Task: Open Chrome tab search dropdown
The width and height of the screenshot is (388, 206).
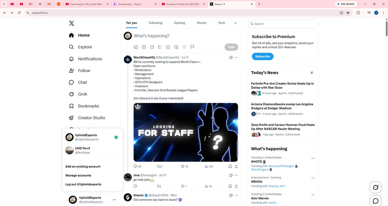Action: pyautogui.click(x=3, y=4)
